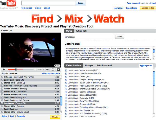The width and height of the screenshot is (156, 120).
Task: Remove M People - Don't Look Any Further
Action: coord(2,77)
